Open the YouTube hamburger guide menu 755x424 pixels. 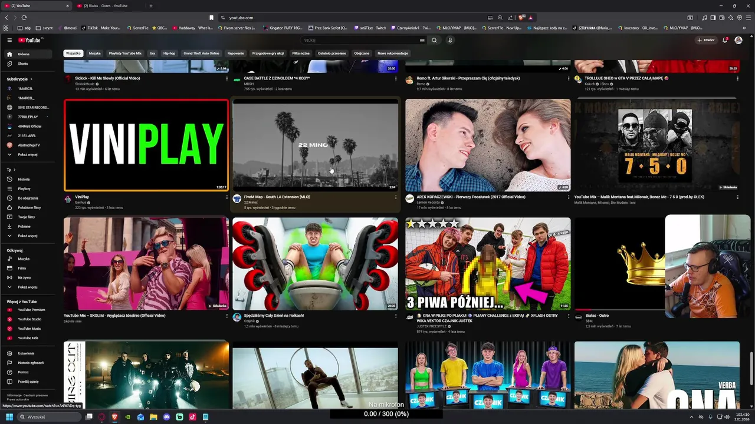9,40
